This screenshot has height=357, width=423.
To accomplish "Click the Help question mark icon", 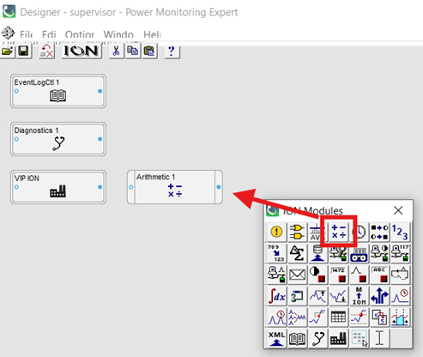I will tap(172, 51).
